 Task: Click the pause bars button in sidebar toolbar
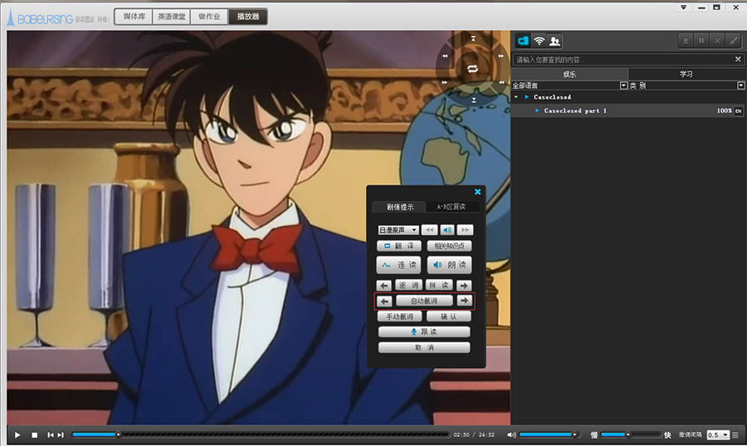point(701,41)
